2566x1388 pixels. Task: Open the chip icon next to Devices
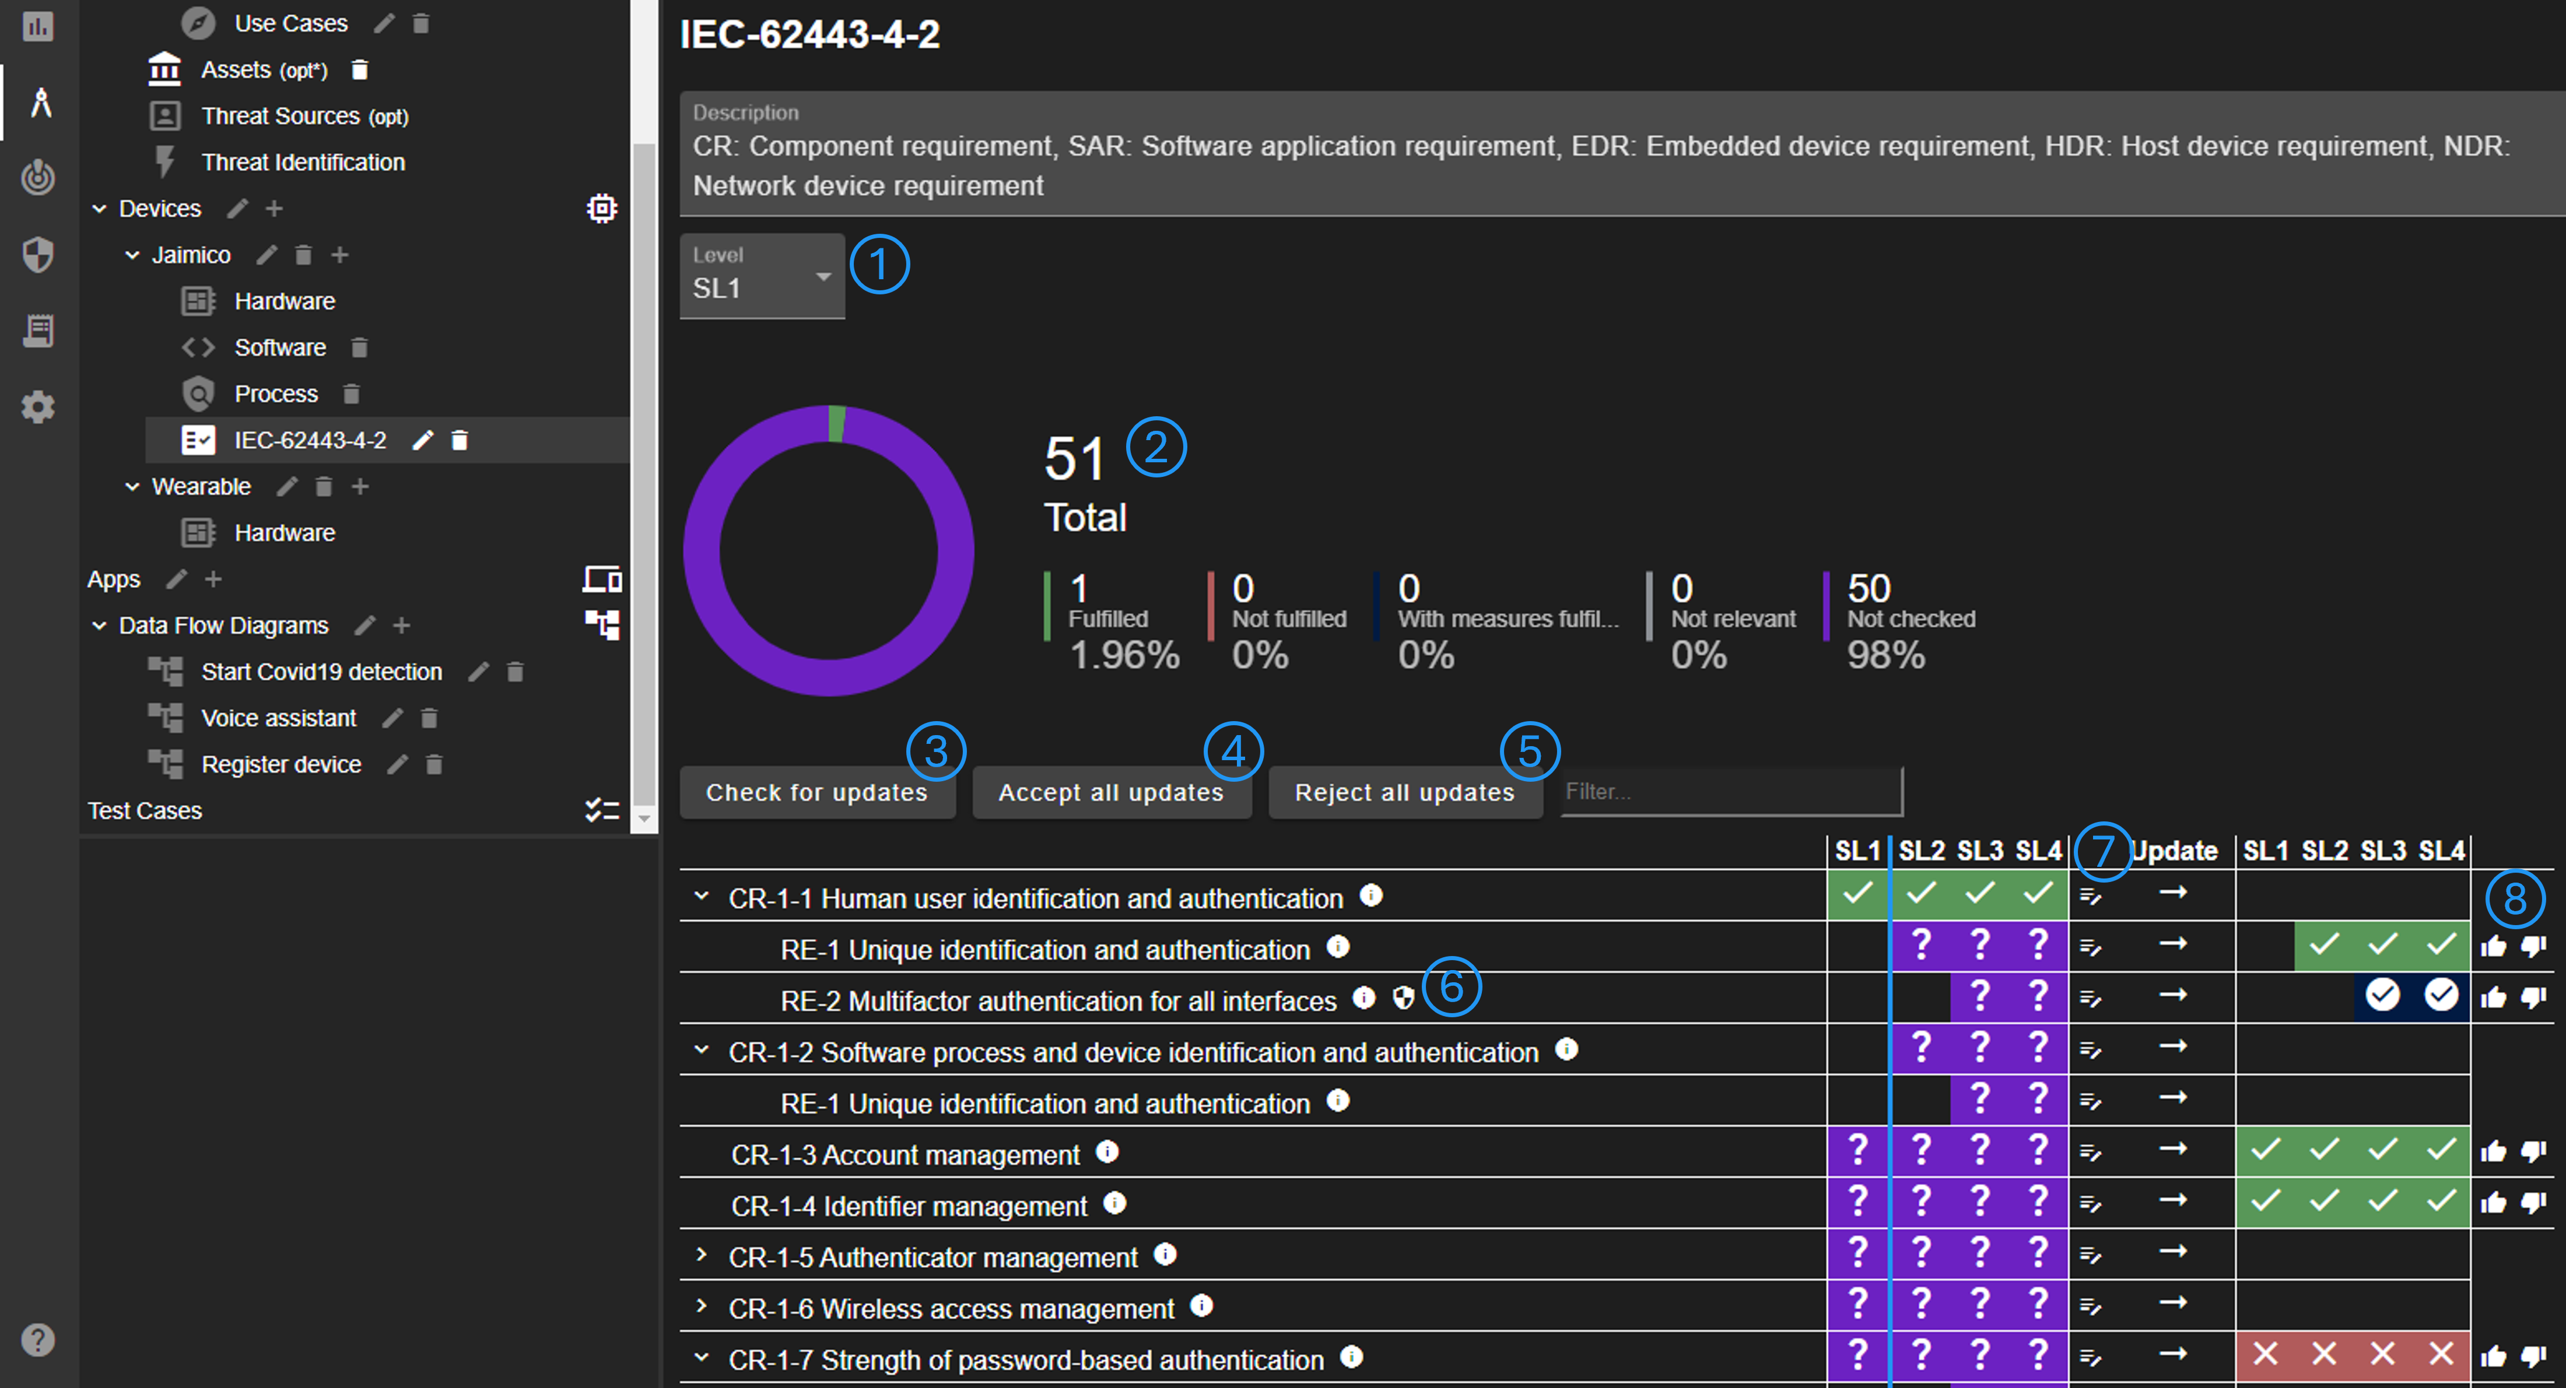[602, 208]
